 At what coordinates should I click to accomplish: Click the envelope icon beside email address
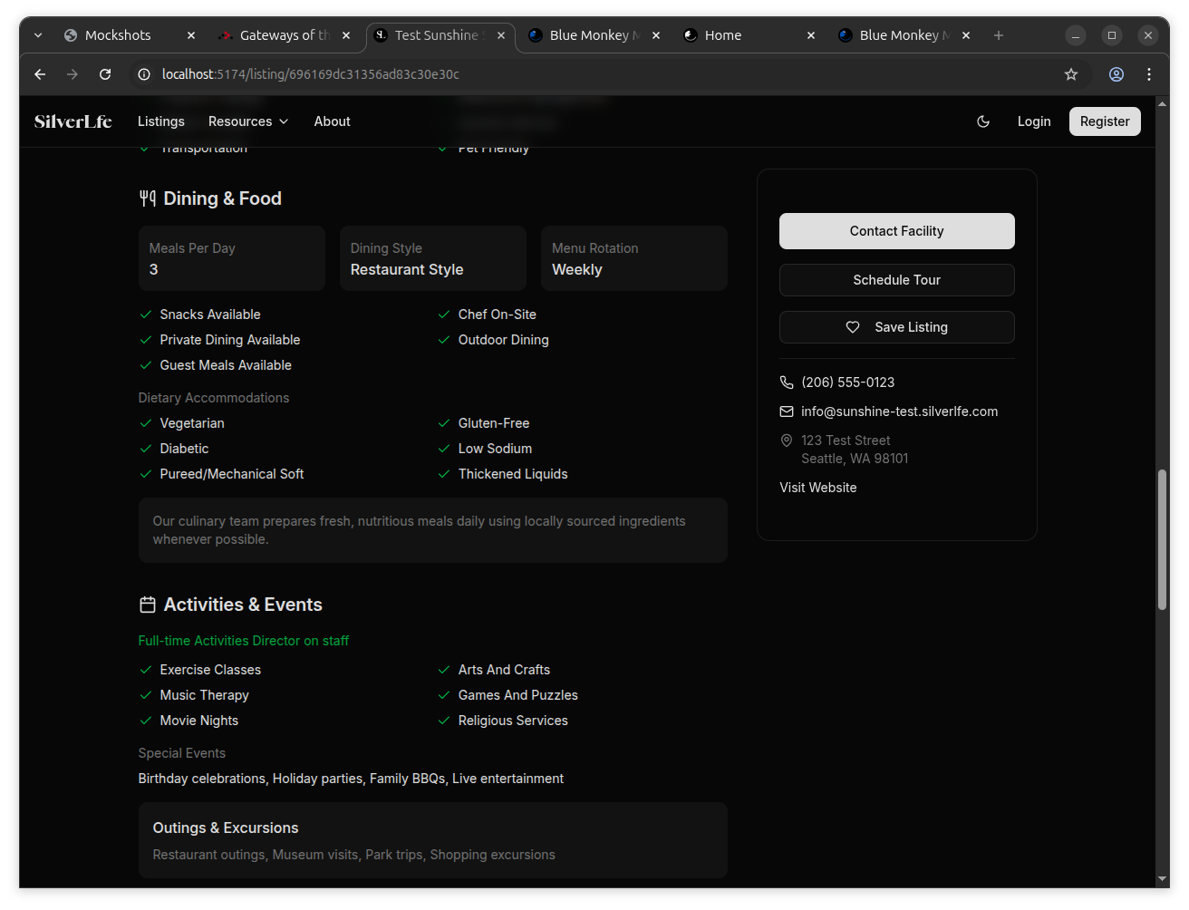pos(787,411)
